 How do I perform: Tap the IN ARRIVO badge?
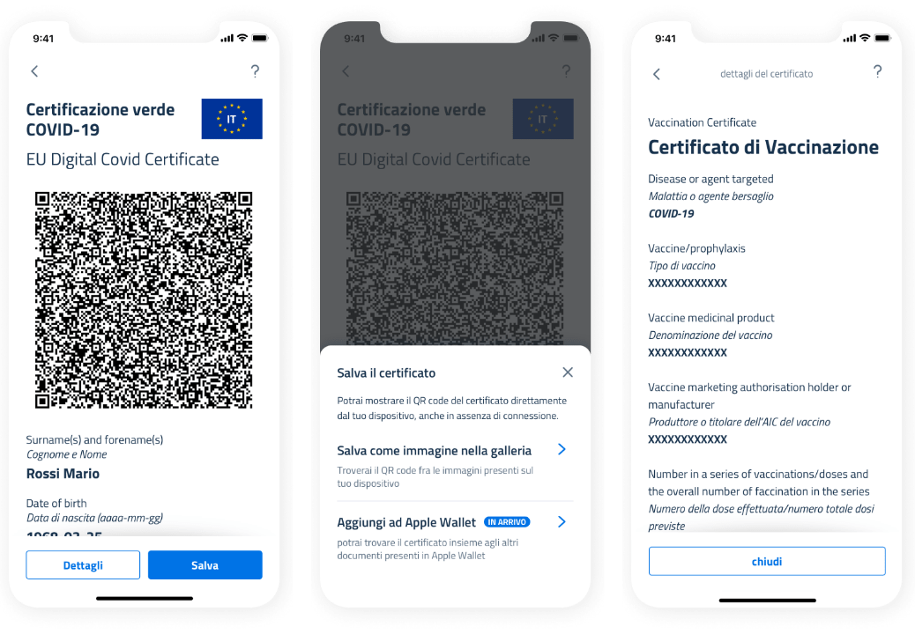[507, 522]
